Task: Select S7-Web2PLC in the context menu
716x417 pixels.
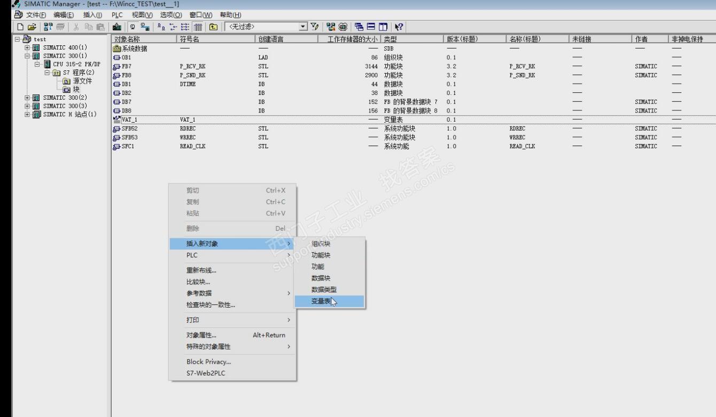Action: click(232, 373)
